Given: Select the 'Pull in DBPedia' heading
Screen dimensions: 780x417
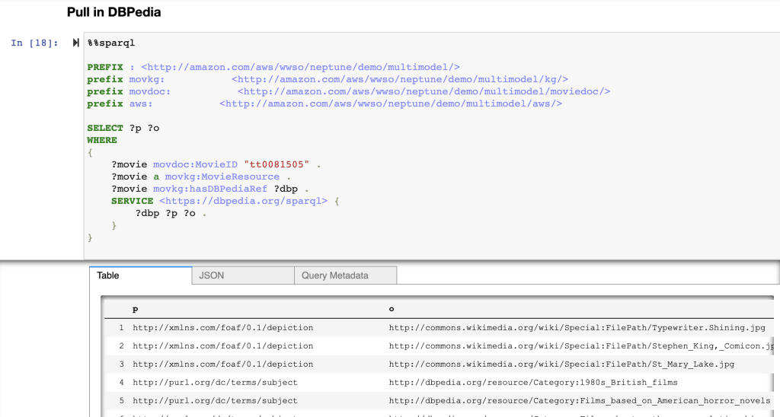Looking at the screenshot, I should [x=114, y=12].
